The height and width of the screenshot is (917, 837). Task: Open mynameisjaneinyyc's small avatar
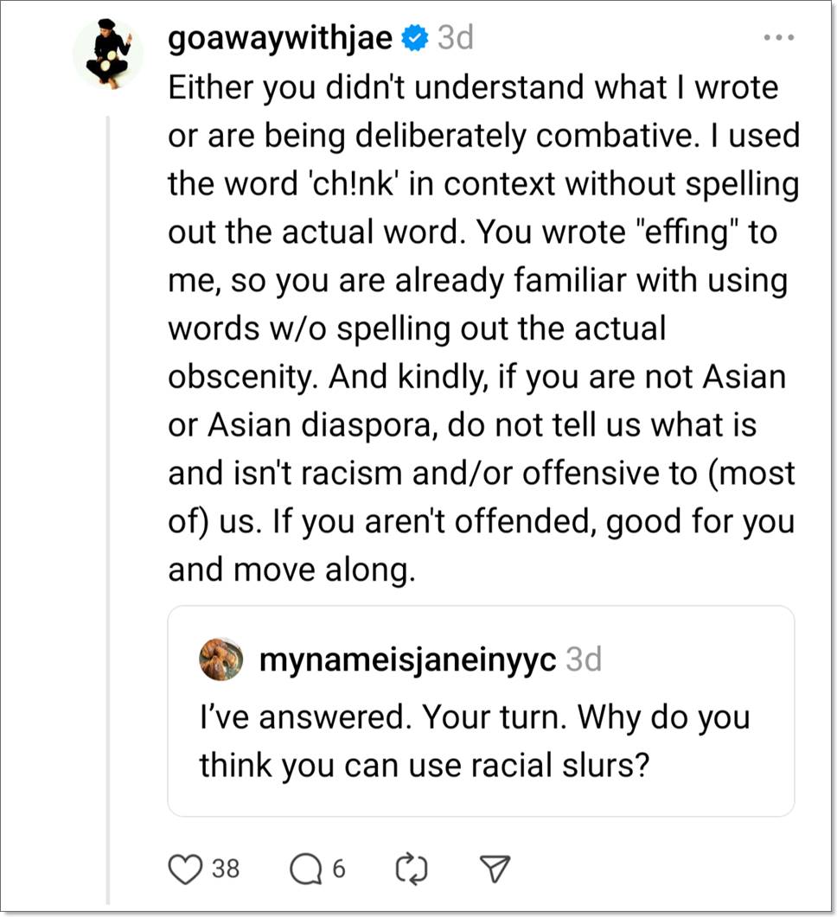(220, 660)
